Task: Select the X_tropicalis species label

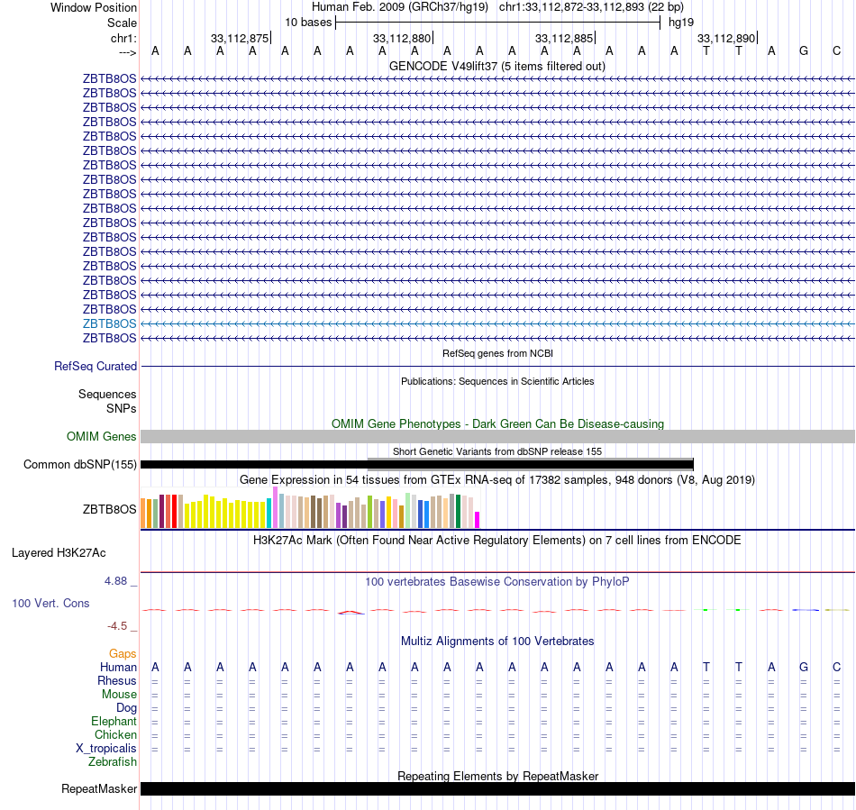Action: coord(106,749)
